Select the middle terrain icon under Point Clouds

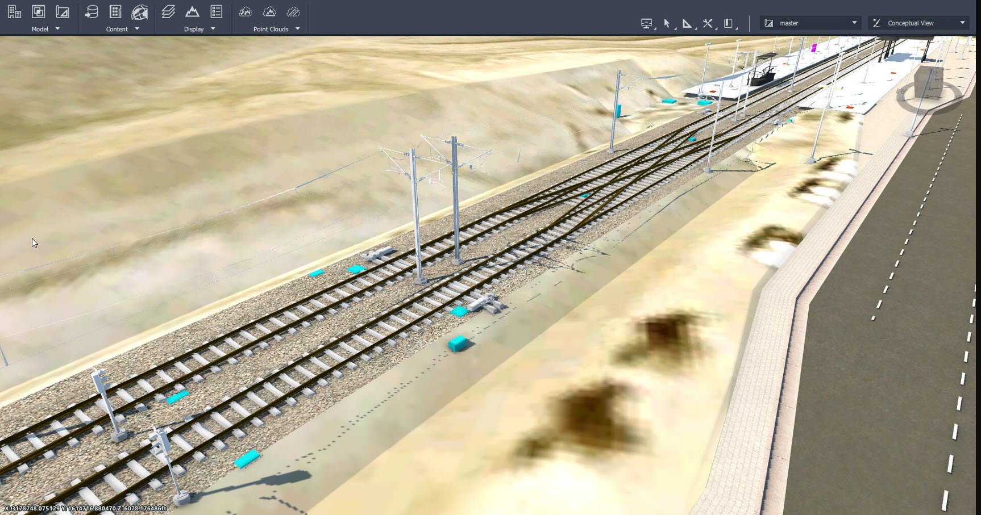click(x=270, y=11)
